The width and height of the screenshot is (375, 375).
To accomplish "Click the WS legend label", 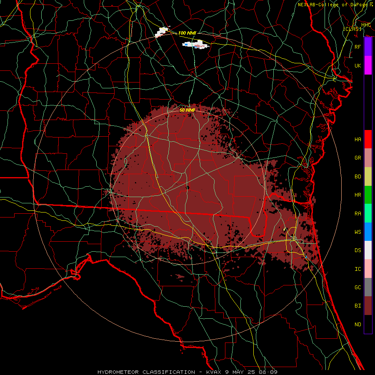I will (x=358, y=232).
